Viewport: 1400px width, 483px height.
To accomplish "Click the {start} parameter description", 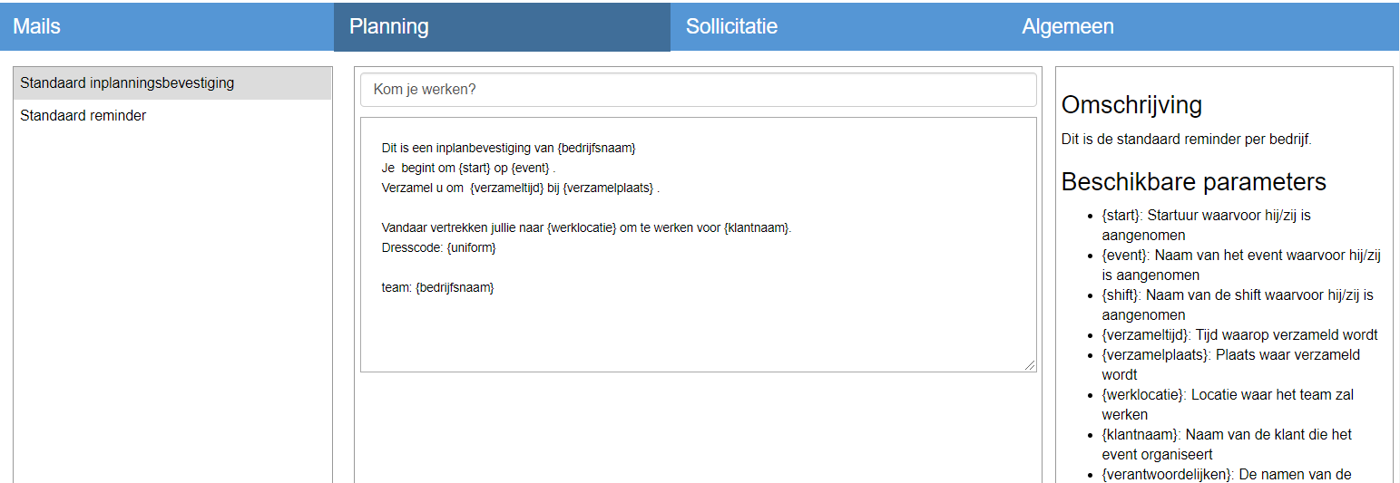I will (1207, 226).
